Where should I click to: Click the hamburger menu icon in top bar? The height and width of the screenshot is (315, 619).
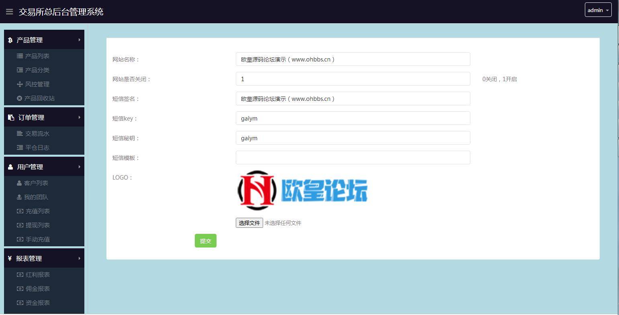[x=10, y=11]
